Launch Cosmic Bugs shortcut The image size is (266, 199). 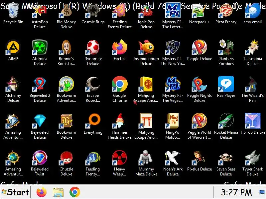[93, 11]
